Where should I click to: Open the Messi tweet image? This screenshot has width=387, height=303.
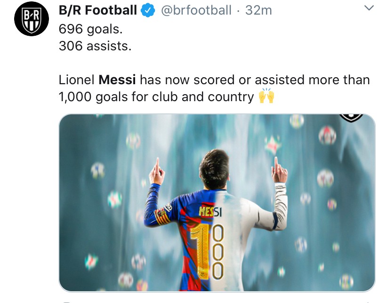[x=217, y=202]
